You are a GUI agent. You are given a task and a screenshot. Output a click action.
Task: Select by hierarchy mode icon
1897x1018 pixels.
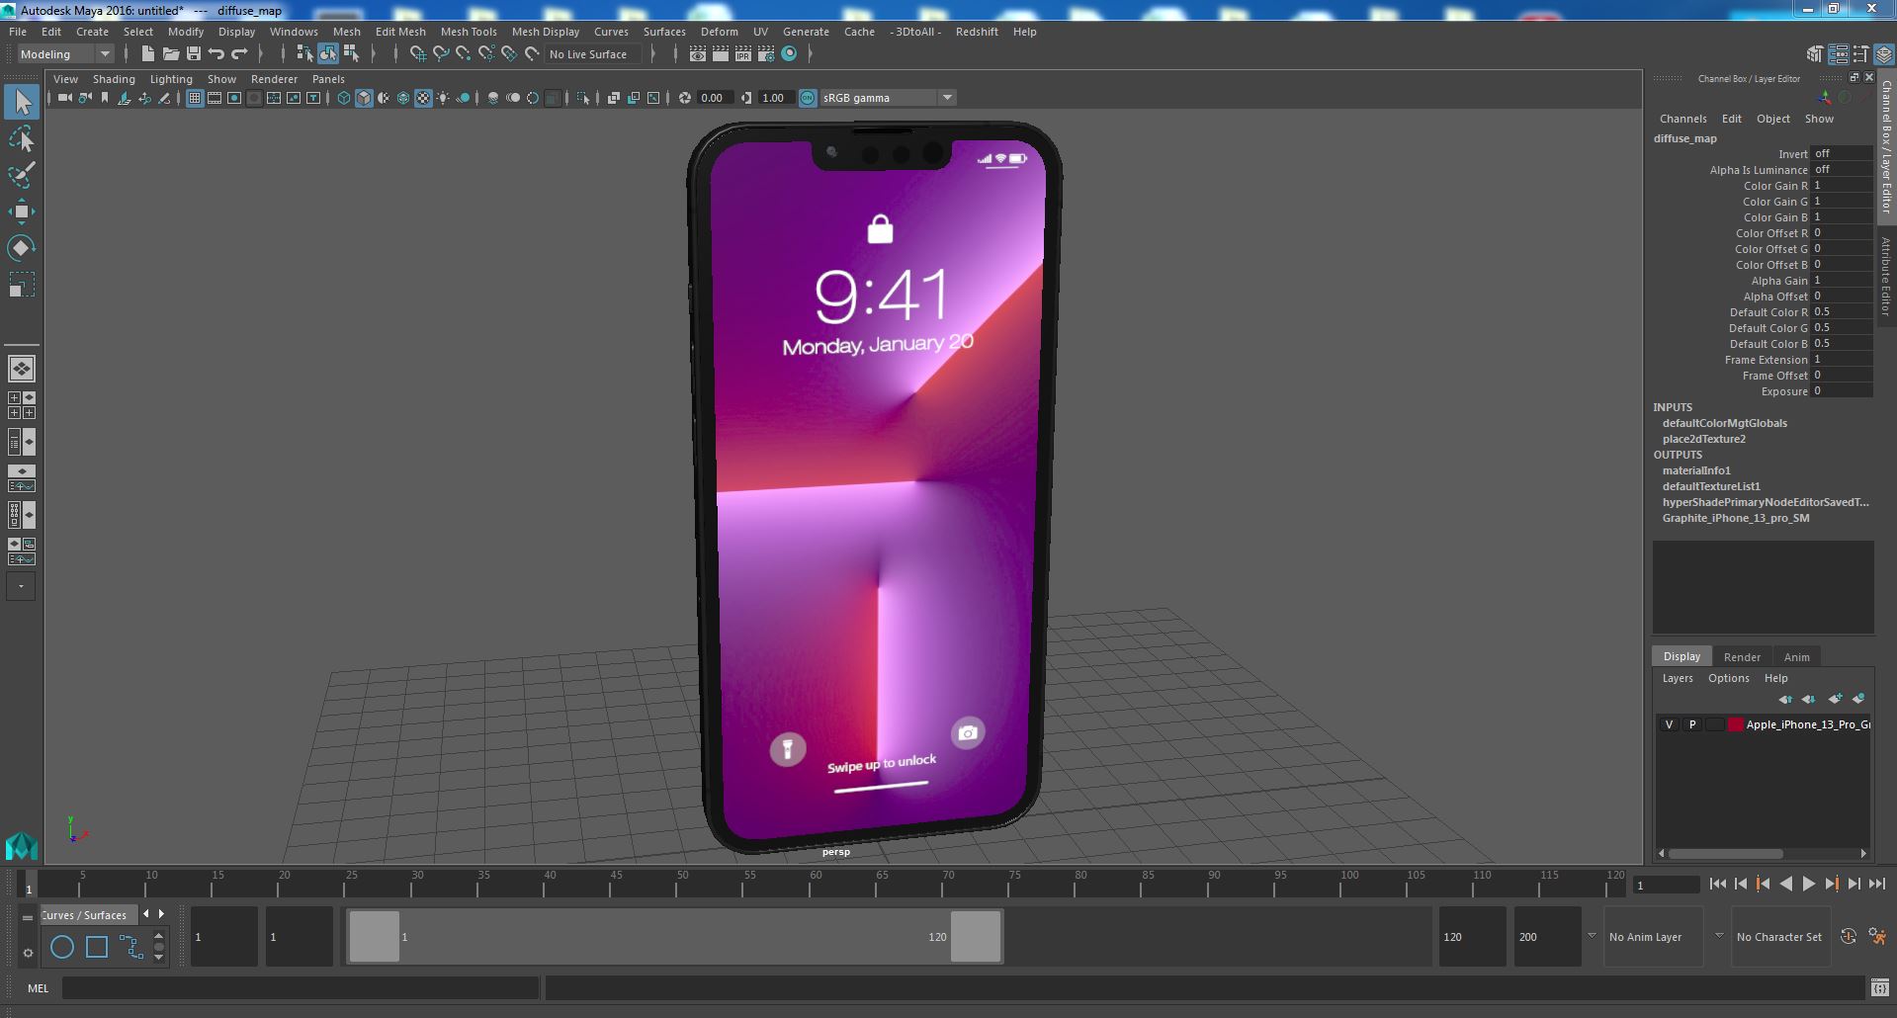(x=304, y=54)
